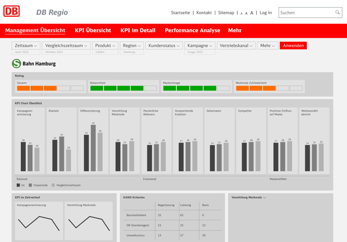347x242 pixels.
Task: Go to Startseite link
Action: tap(180, 13)
